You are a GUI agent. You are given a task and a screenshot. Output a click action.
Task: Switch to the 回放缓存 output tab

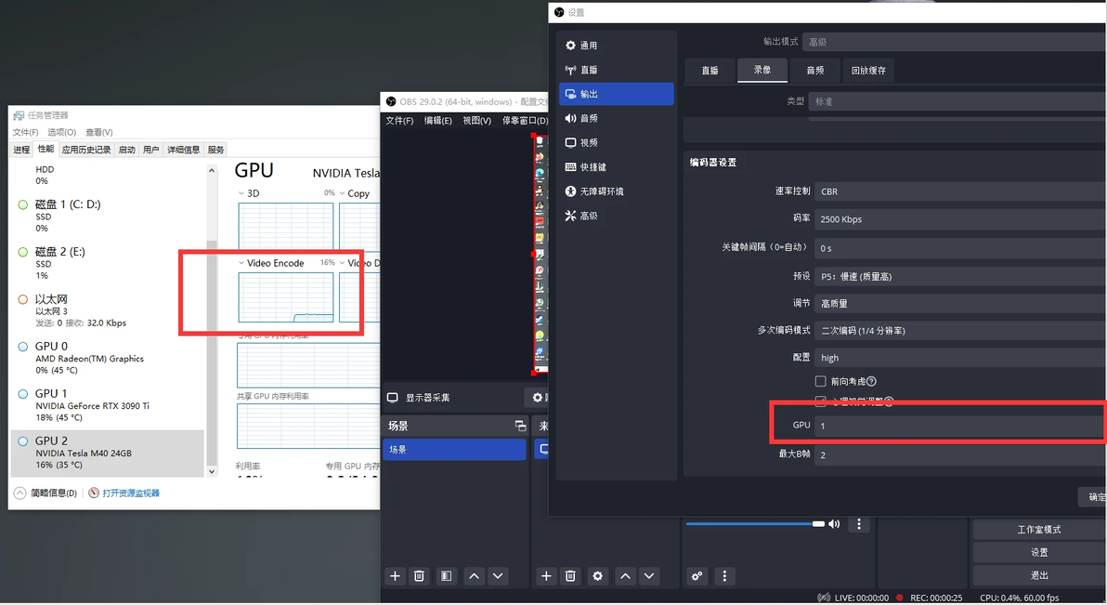click(x=868, y=70)
